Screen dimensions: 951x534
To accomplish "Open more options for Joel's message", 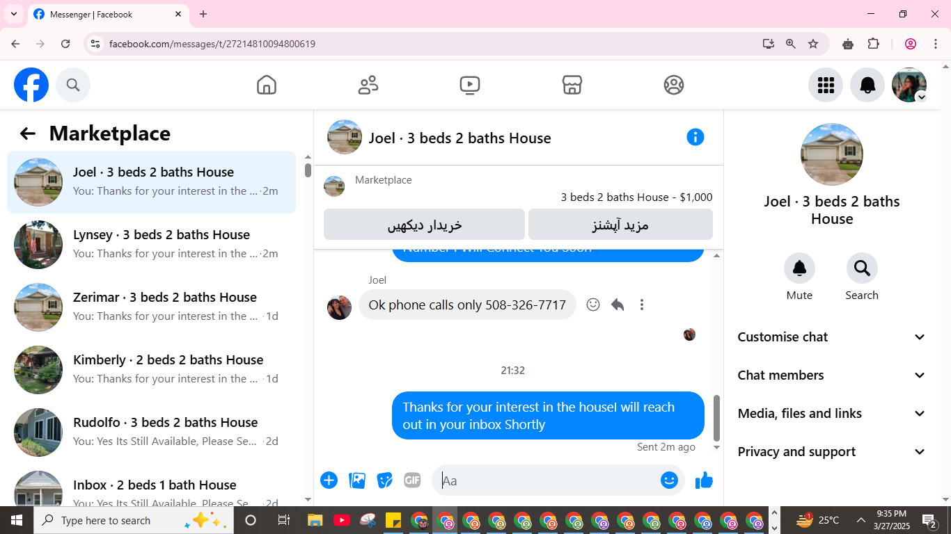I will point(642,305).
